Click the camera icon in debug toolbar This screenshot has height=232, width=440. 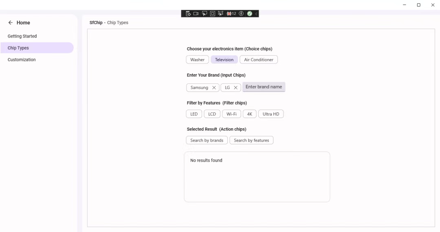(196, 14)
